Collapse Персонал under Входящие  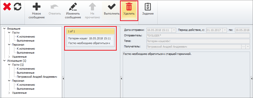9,45
